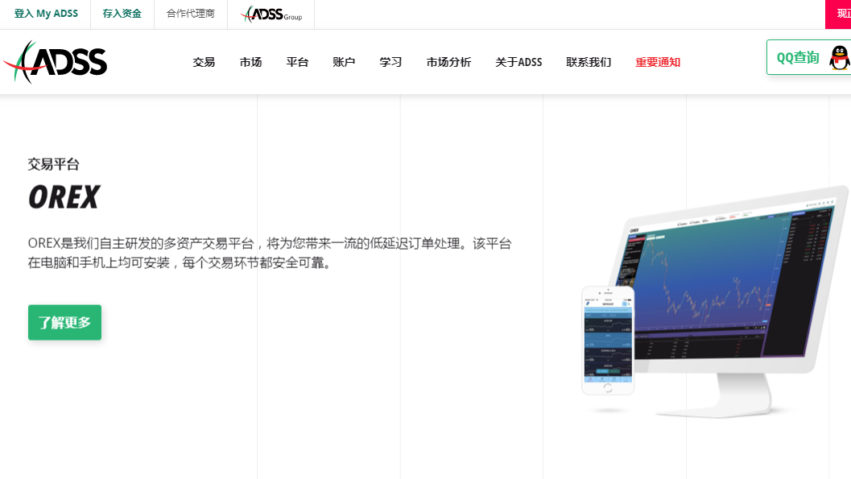Select the 平台 menu item
Image resolution: width=851 pixels, height=479 pixels.
297,62
